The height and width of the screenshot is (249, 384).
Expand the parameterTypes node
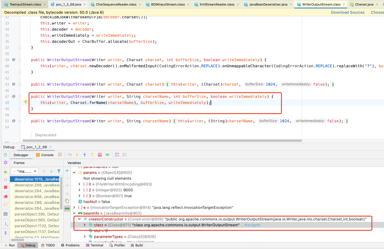tap(85, 237)
